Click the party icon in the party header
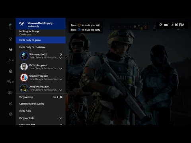This screenshot has height=143, width=191. (x=22, y=24)
